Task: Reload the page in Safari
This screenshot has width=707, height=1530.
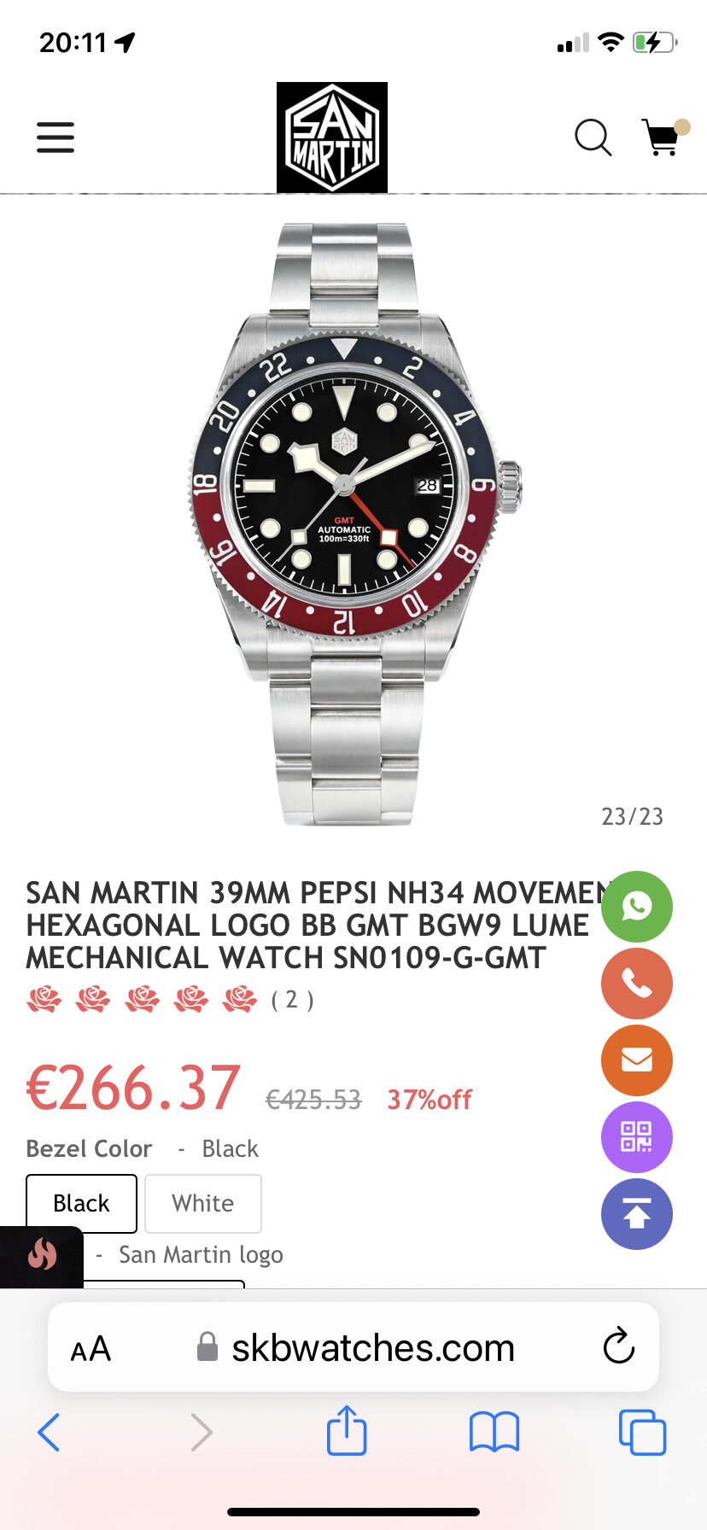Action: point(619,1346)
